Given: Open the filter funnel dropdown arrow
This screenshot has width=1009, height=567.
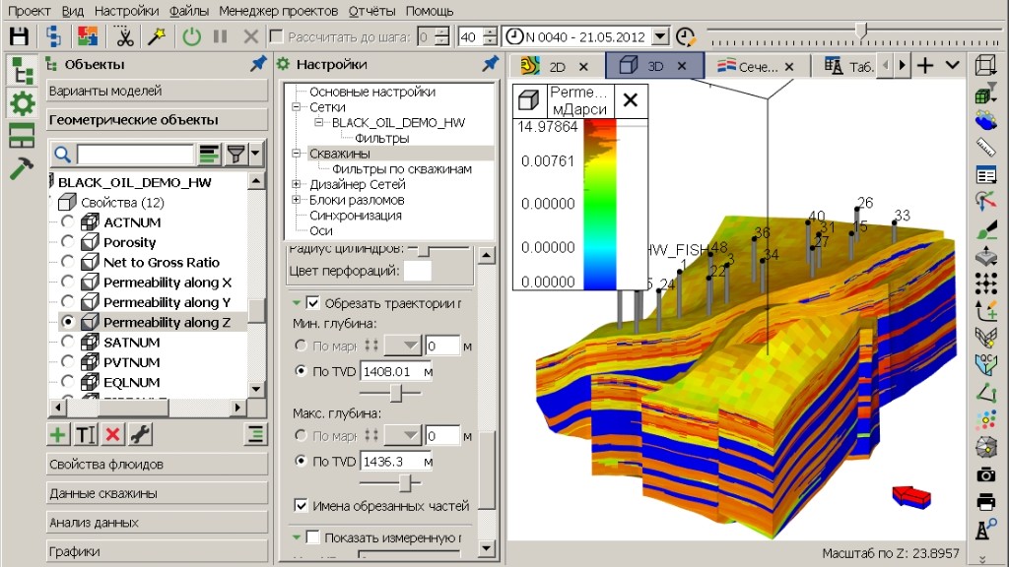Looking at the screenshot, I should (x=255, y=154).
